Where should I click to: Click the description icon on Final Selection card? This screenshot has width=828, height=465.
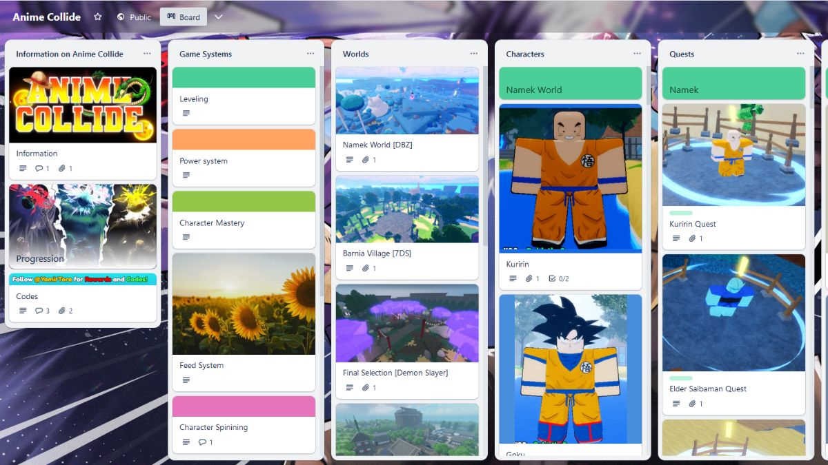coord(350,387)
